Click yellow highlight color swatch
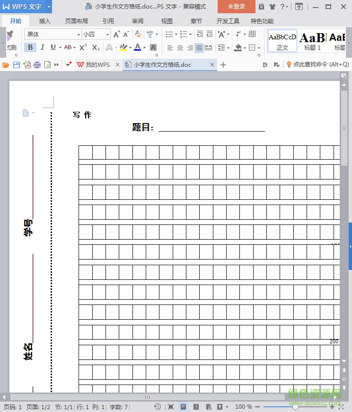 [x=123, y=47]
